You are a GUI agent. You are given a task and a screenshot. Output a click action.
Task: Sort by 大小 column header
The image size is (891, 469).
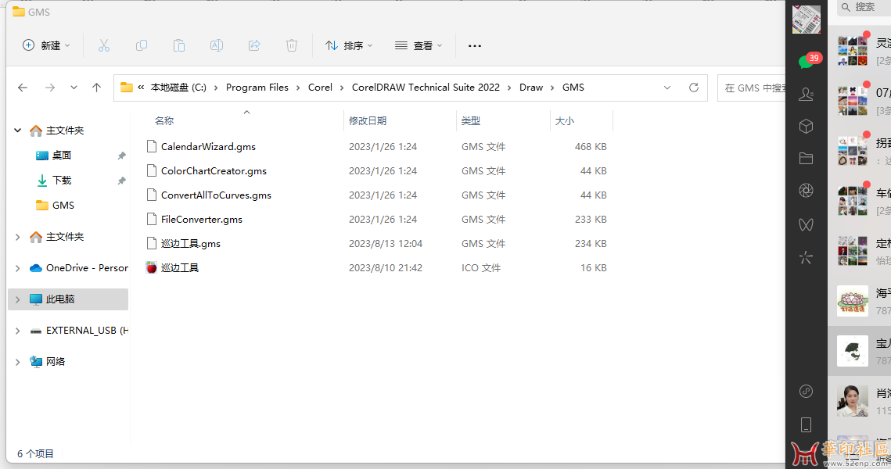pyautogui.click(x=565, y=121)
